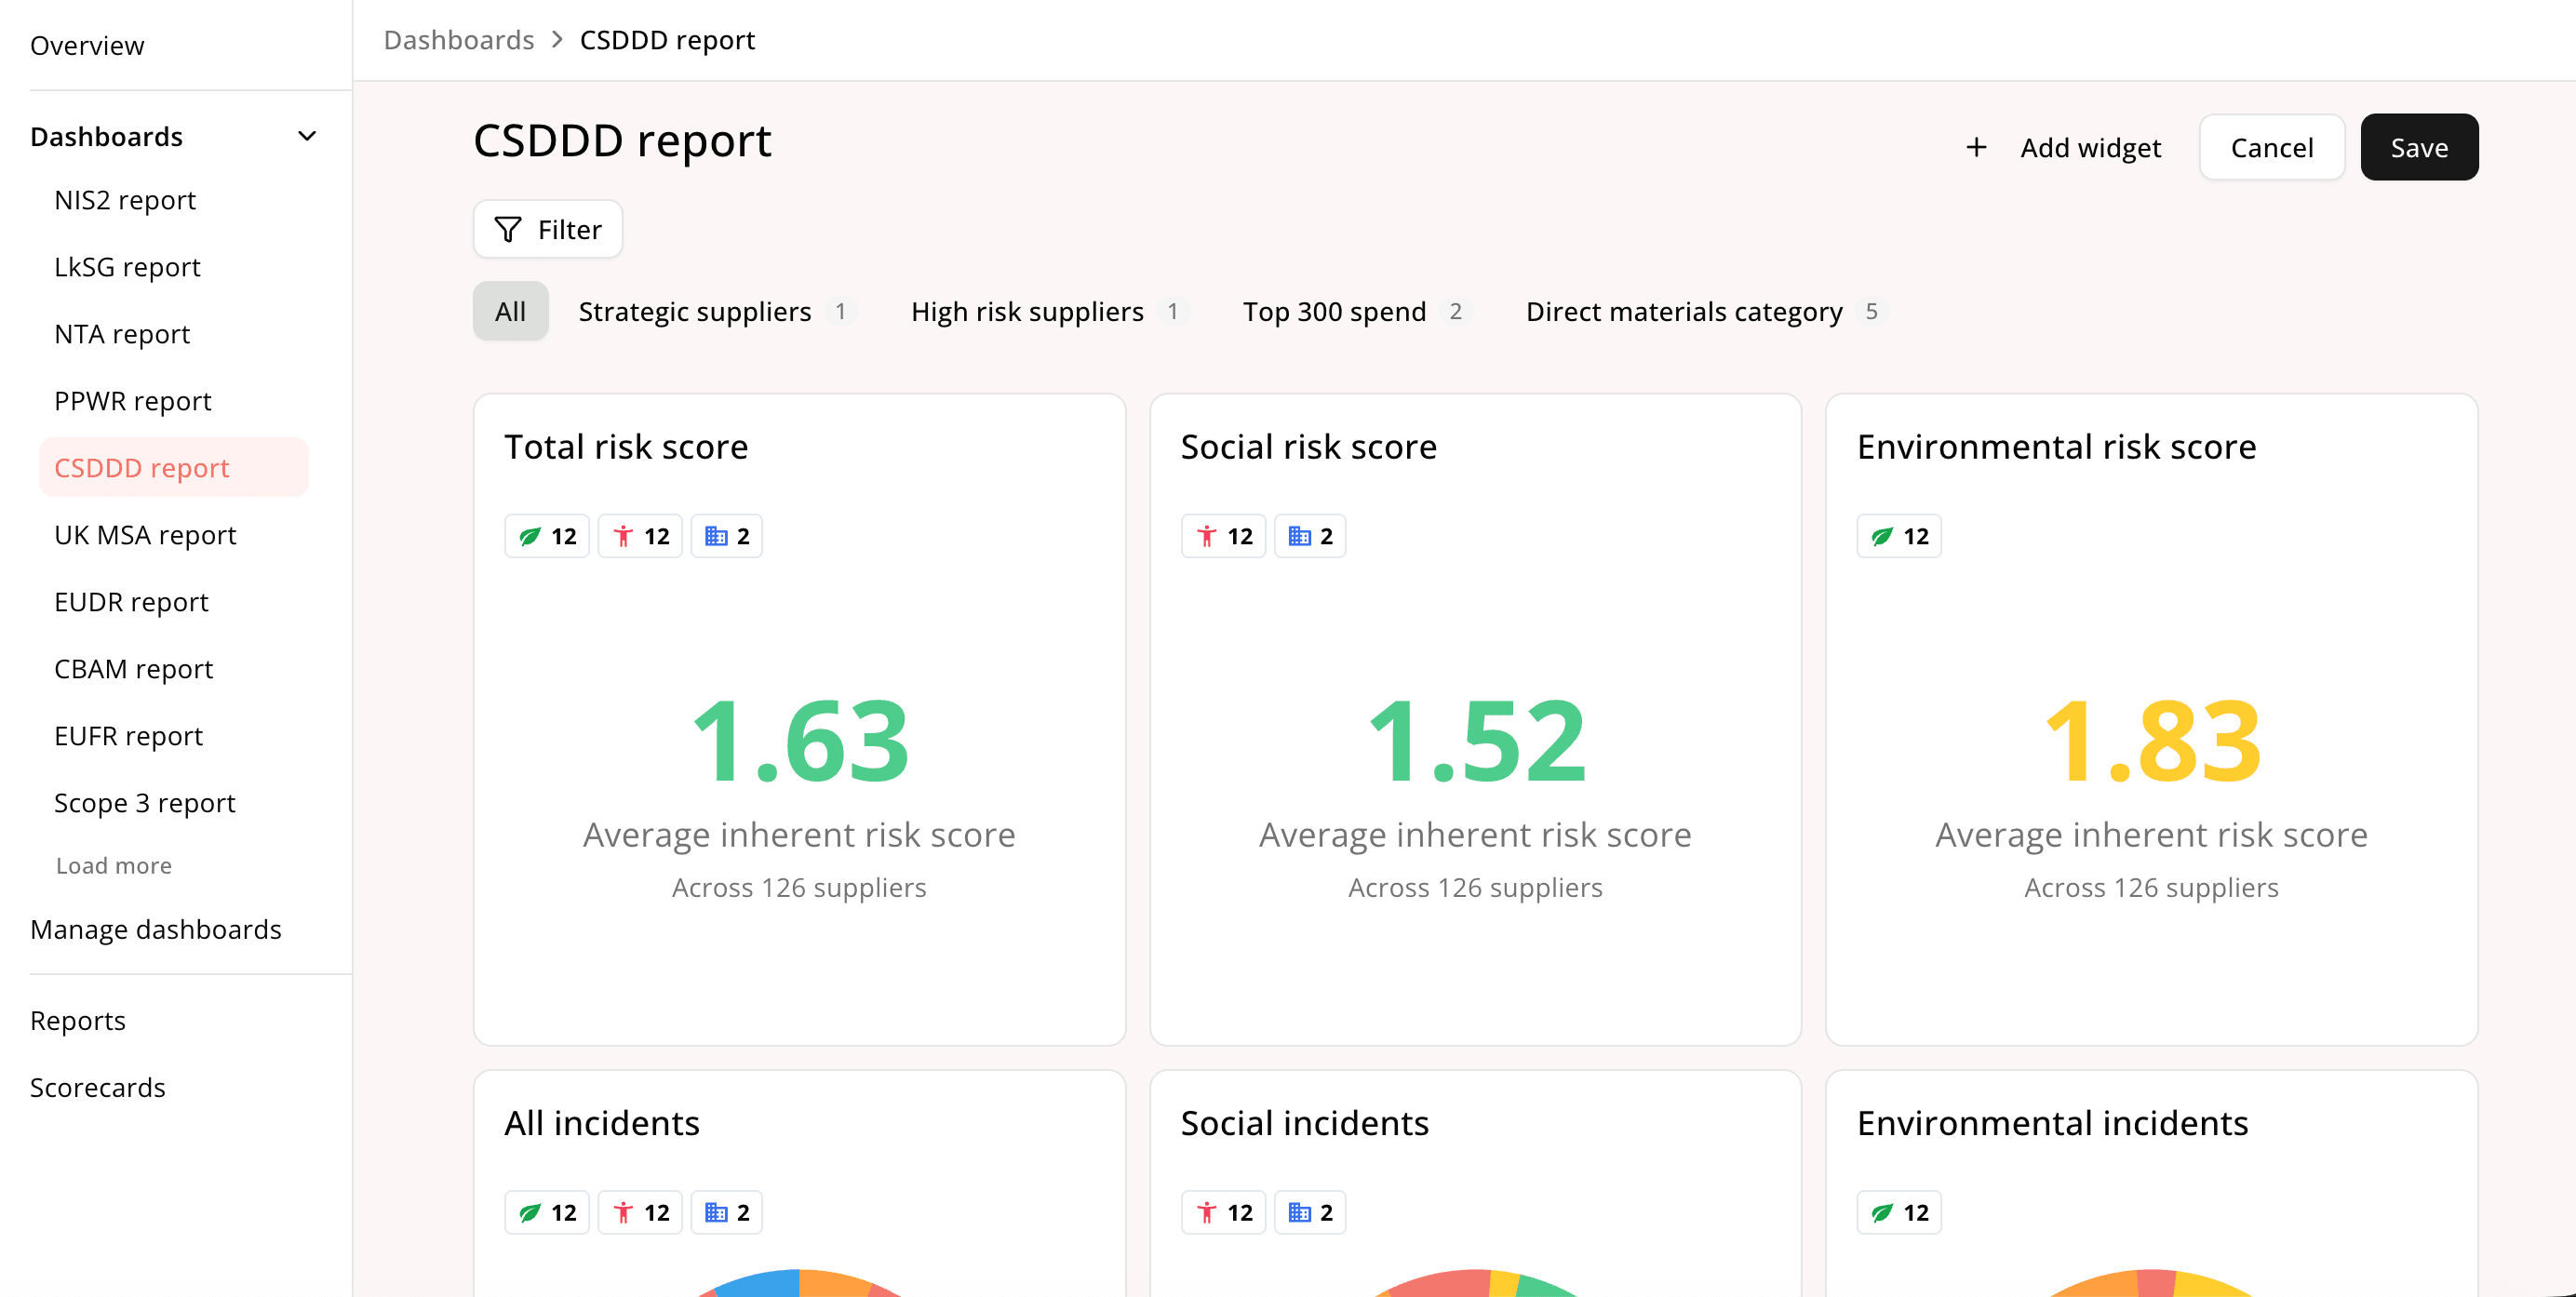Viewport: 2576px width, 1297px height.
Task: Open Overview in the sidebar
Action: point(87,46)
